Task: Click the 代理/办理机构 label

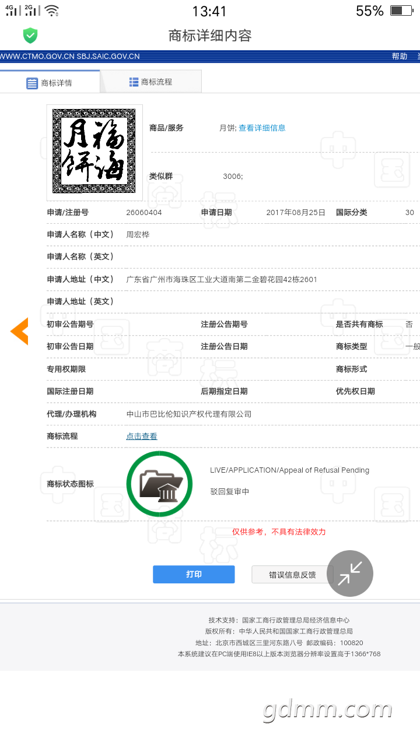Action: [x=71, y=414]
